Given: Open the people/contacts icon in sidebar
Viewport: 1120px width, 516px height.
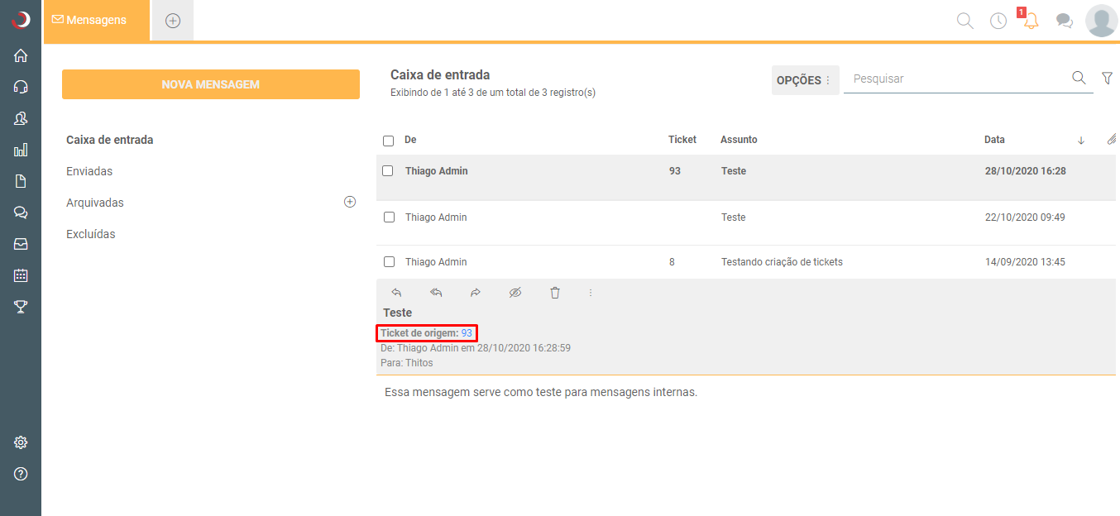Looking at the screenshot, I should coord(21,118).
